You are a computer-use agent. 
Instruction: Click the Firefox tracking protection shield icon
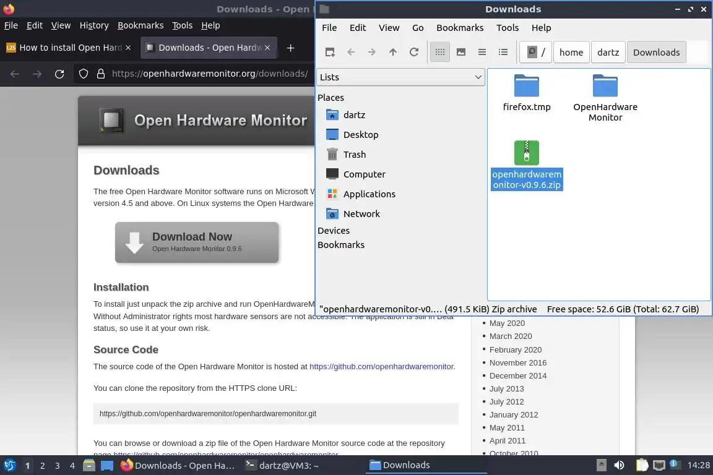tap(84, 74)
